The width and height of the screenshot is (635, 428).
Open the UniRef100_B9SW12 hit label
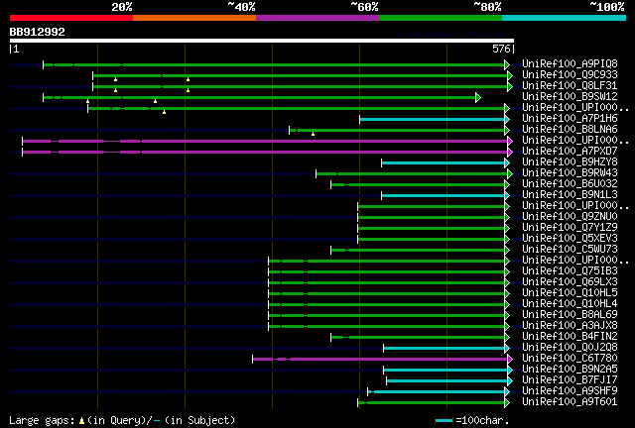pyautogui.click(x=570, y=96)
